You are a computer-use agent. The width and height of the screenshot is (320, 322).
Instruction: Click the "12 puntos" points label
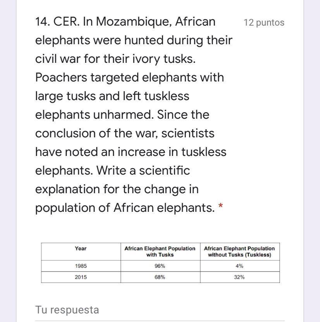point(264,23)
